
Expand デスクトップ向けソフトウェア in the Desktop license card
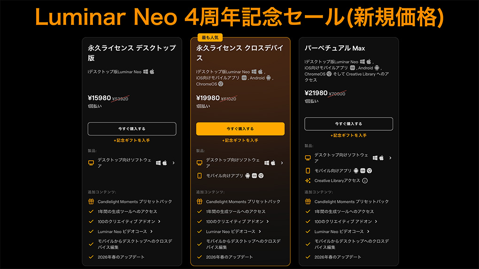[x=174, y=163]
